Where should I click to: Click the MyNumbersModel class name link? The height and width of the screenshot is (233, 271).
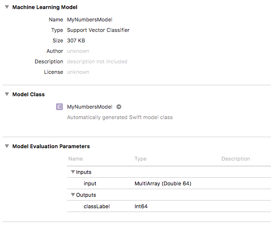90,107
